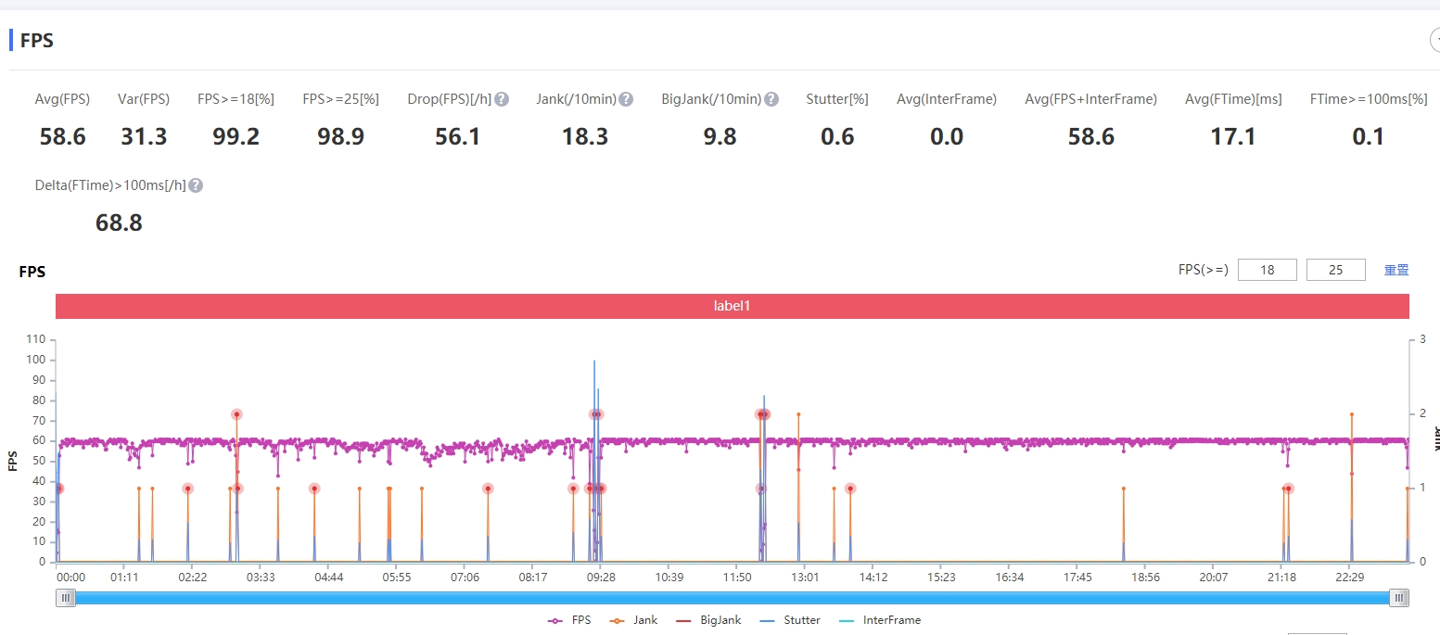Viewport: 1440px width, 635px height.
Task: Open help tooltip for BigJank(/10min)
Action: (x=771, y=99)
